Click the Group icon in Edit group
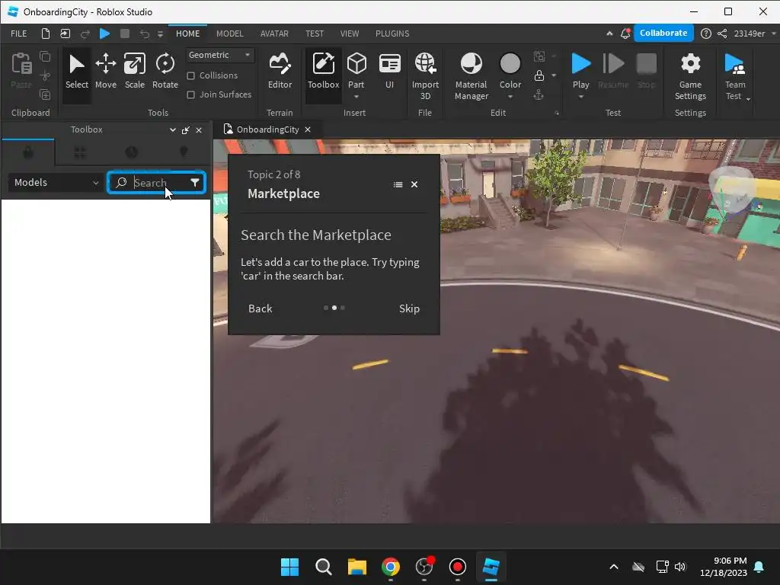 click(x=539, y=56)
